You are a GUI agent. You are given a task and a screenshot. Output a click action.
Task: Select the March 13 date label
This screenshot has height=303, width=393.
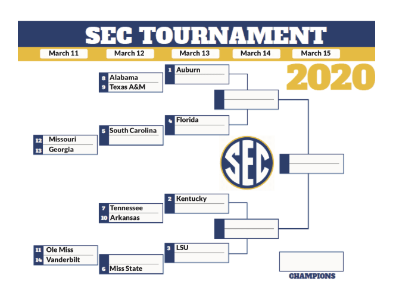click(195, 53)
